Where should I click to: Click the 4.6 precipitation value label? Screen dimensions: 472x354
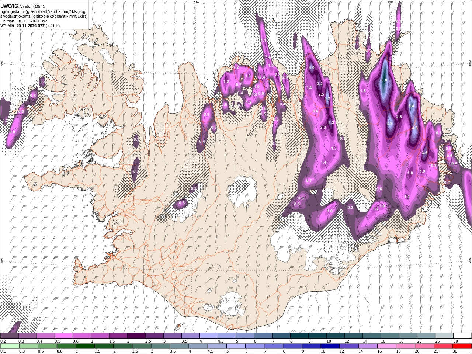415,128
